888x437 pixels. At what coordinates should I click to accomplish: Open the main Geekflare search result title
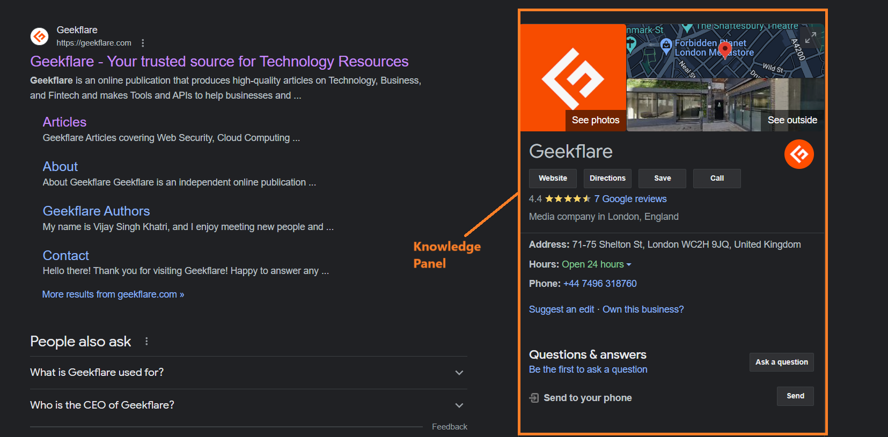point(219,62)
